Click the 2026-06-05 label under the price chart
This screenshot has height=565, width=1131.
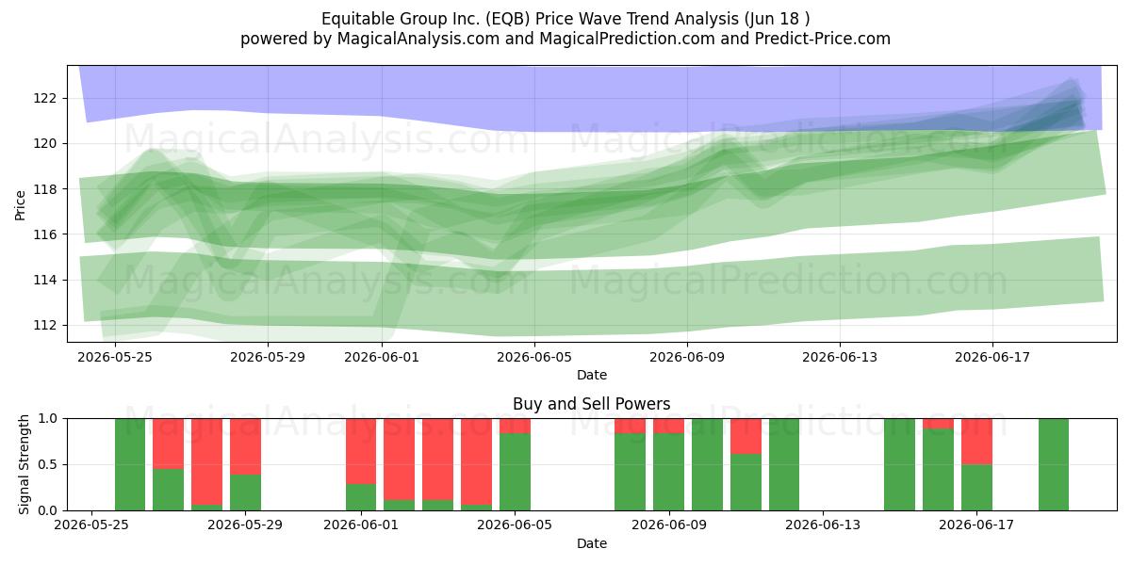click(x=534, y=357)
